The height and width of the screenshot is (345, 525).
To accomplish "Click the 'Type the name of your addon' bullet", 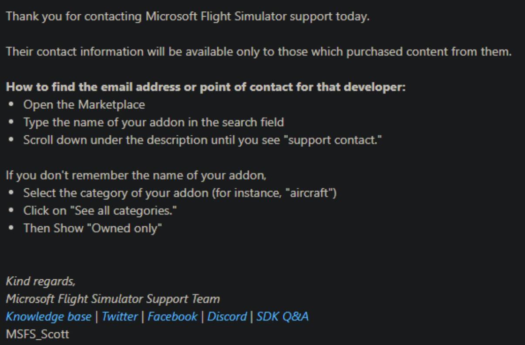I will 153,122.
